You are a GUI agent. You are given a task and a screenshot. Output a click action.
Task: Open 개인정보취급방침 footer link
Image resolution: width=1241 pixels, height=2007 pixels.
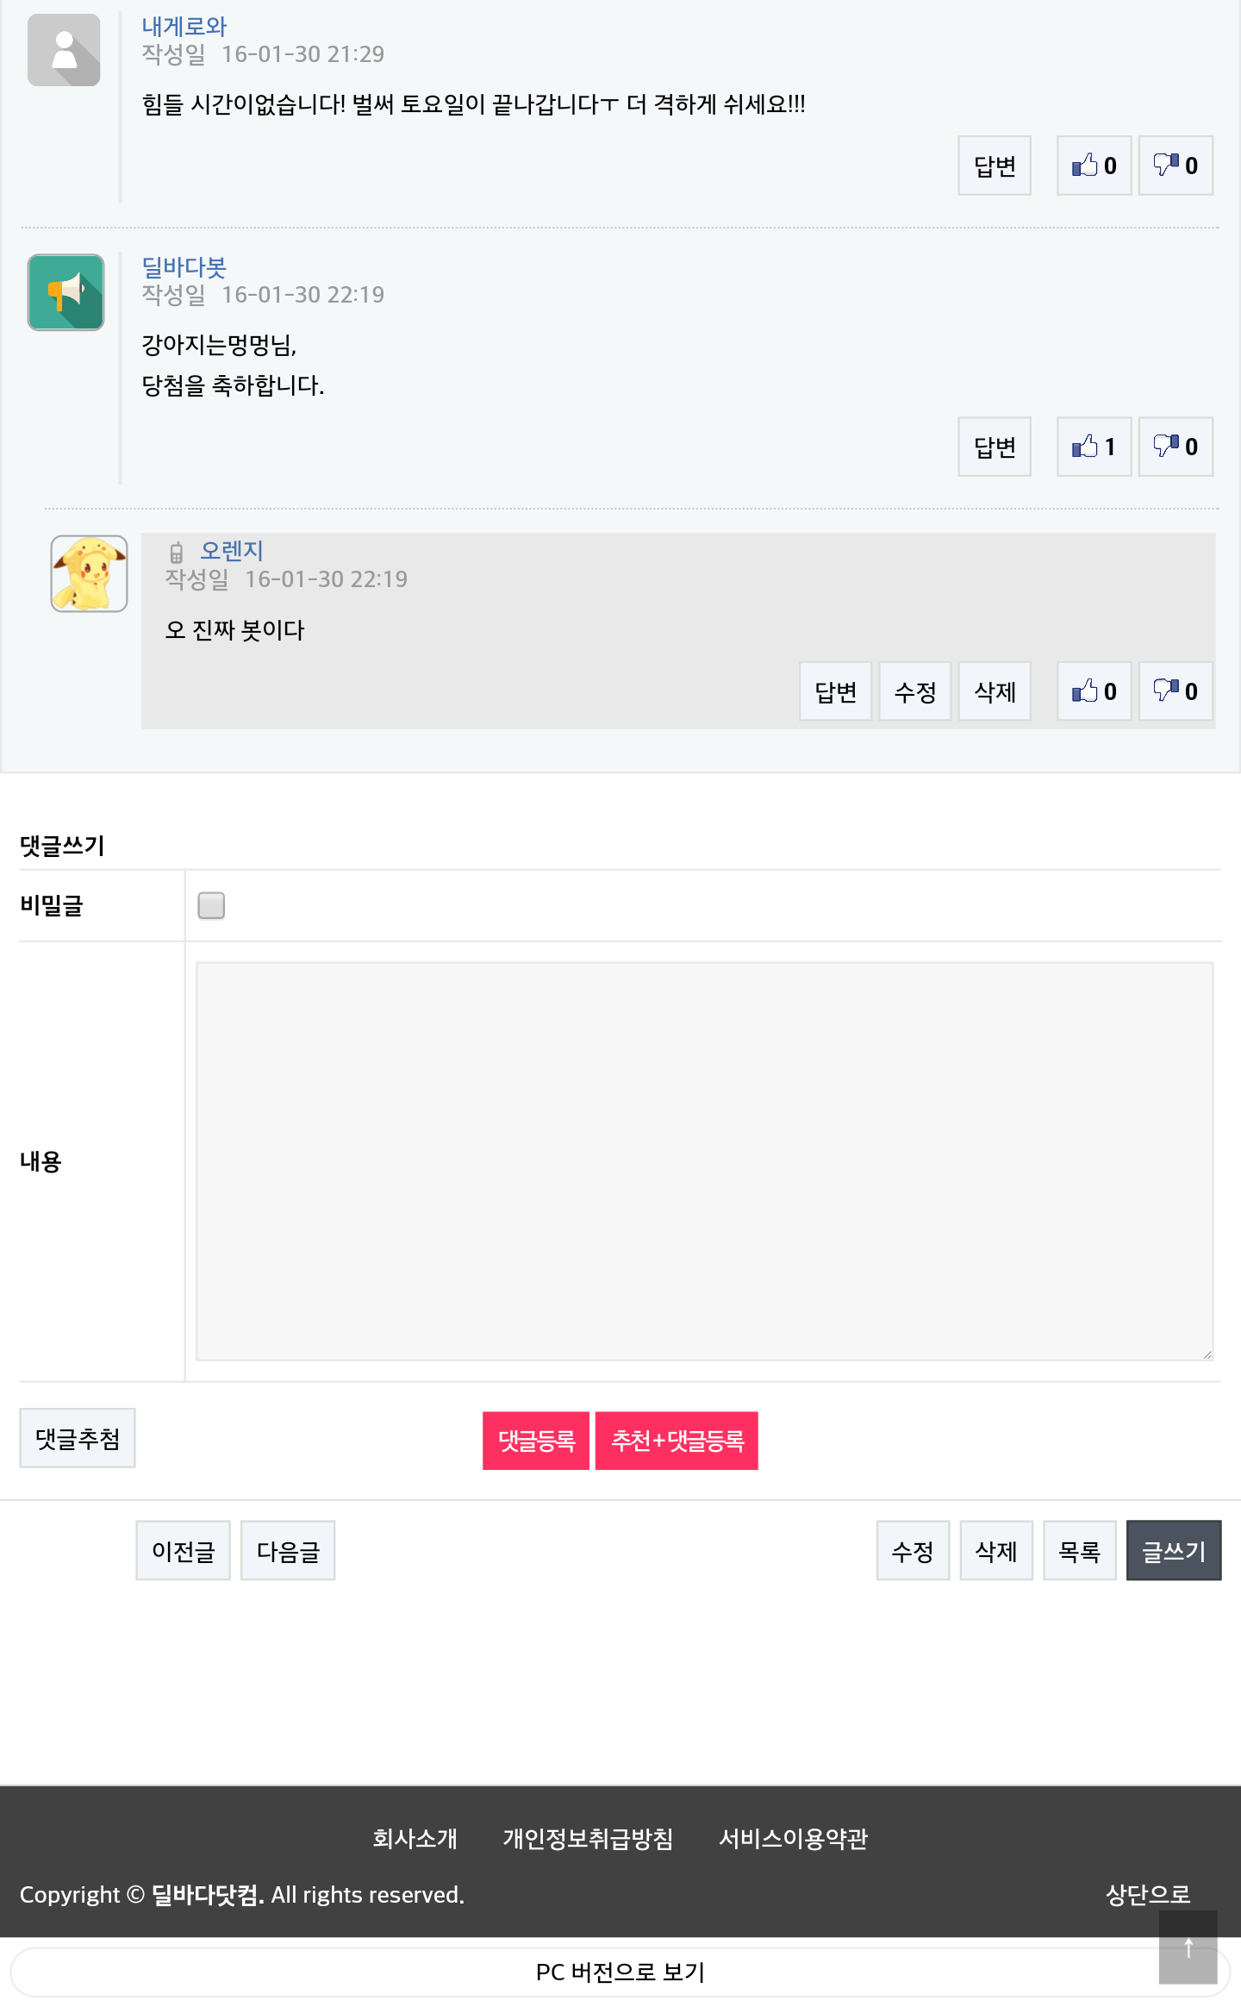[x=588, y=1839]
